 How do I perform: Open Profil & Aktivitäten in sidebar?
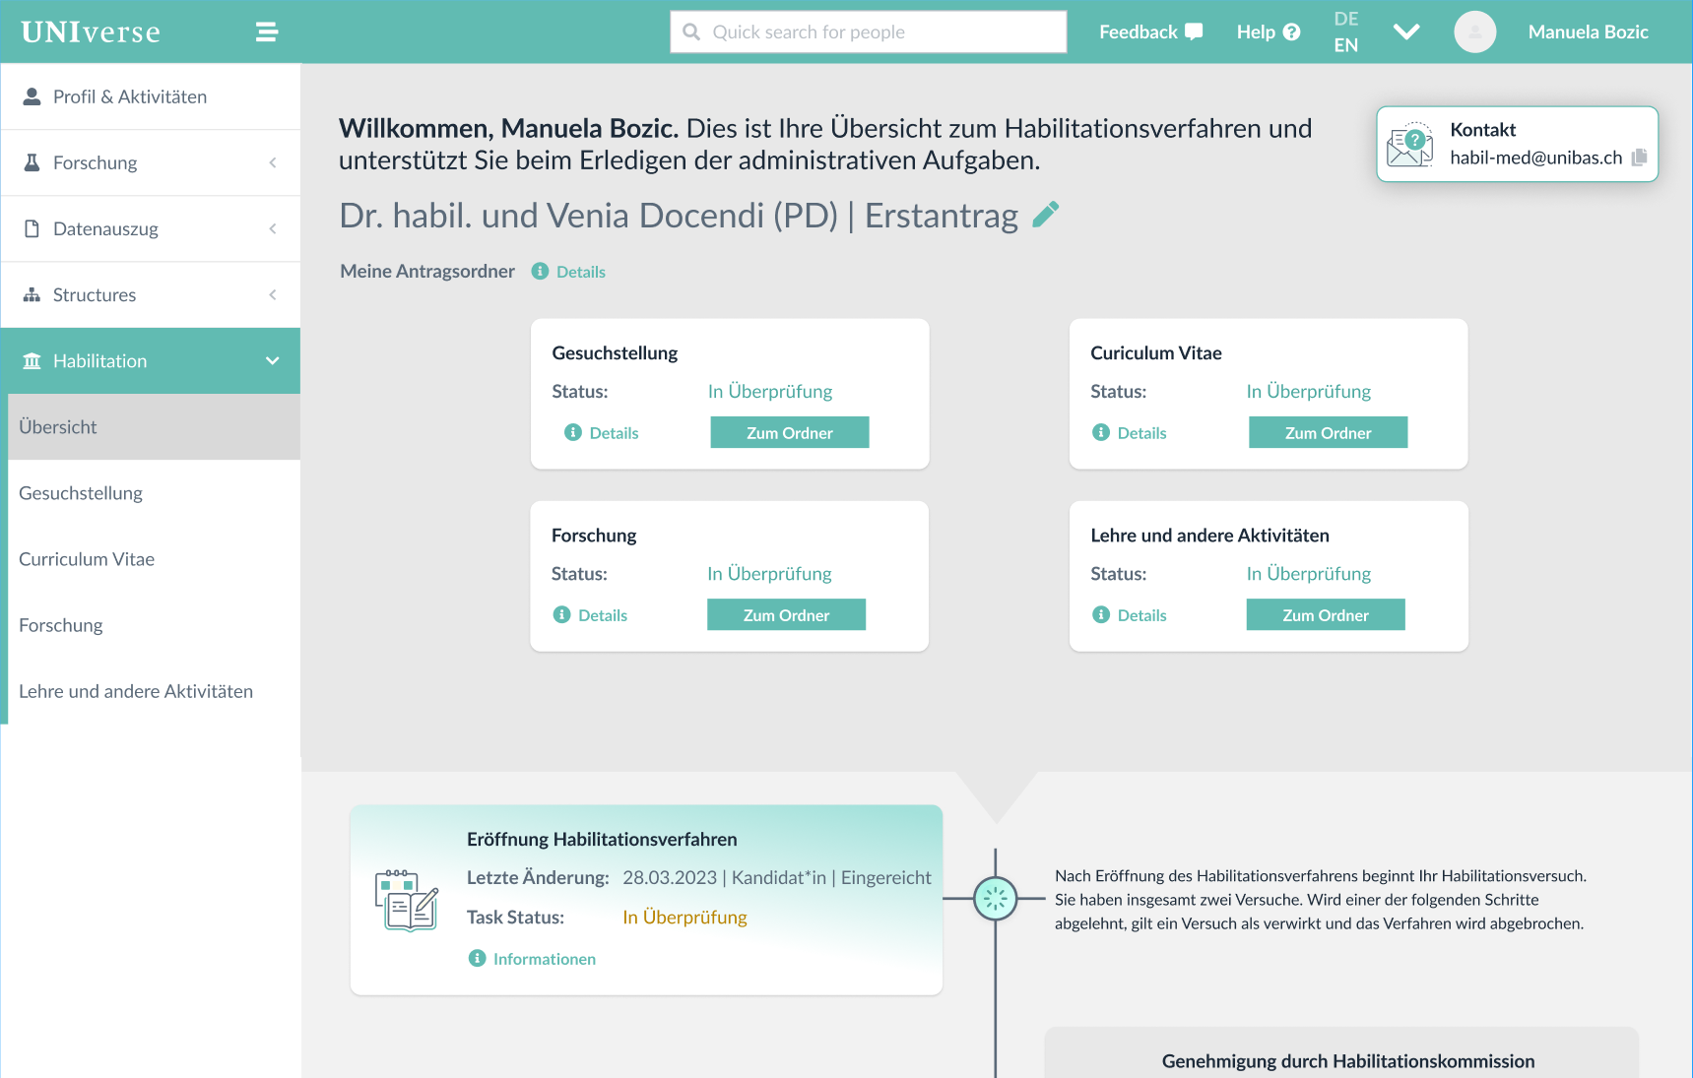coord(130,96)
